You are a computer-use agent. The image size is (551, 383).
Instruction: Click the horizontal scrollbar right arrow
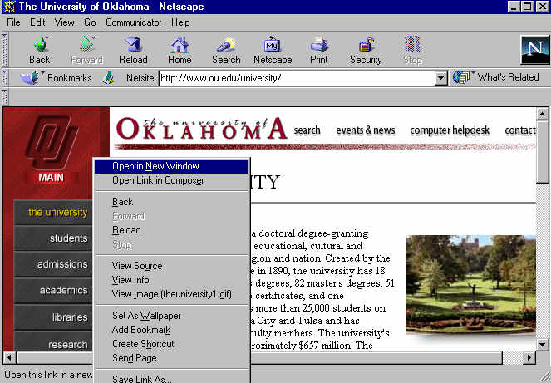[529, 358]
